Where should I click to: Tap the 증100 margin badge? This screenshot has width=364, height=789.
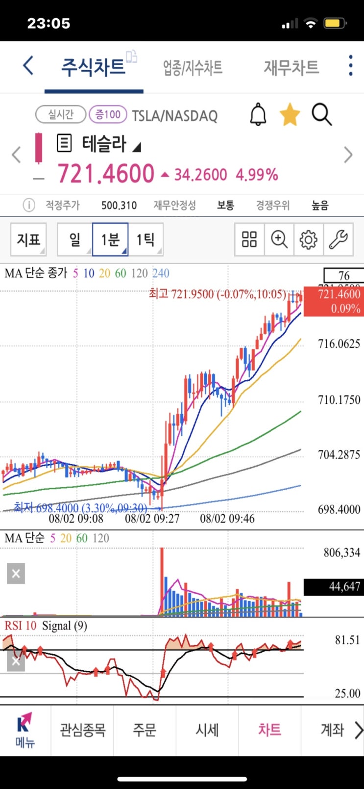[x=108, y=114]
